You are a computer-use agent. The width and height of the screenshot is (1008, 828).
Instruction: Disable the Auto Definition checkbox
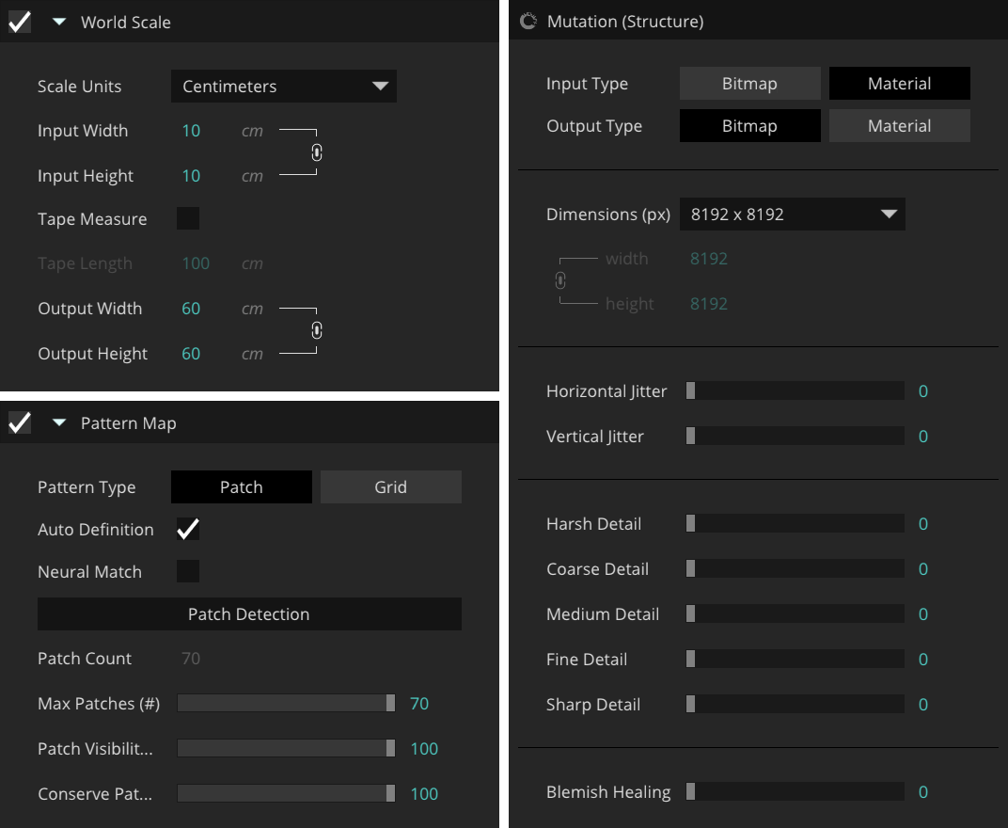click(188, 529)
